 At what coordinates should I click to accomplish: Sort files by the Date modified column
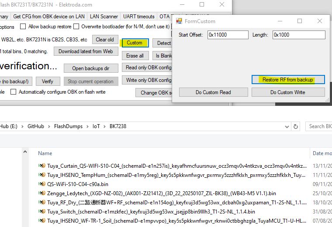tap(322, 153)
